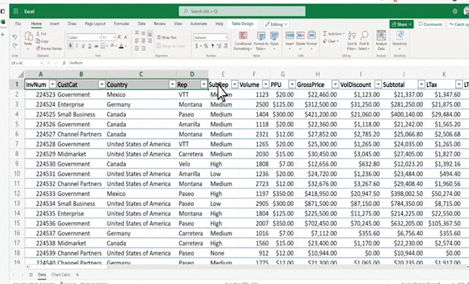Open the GrossPrice column filter dropdown

click(335, 84)
